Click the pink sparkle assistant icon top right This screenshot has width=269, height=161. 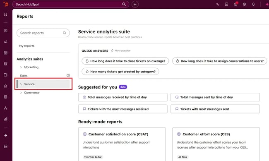click(267, 4)
